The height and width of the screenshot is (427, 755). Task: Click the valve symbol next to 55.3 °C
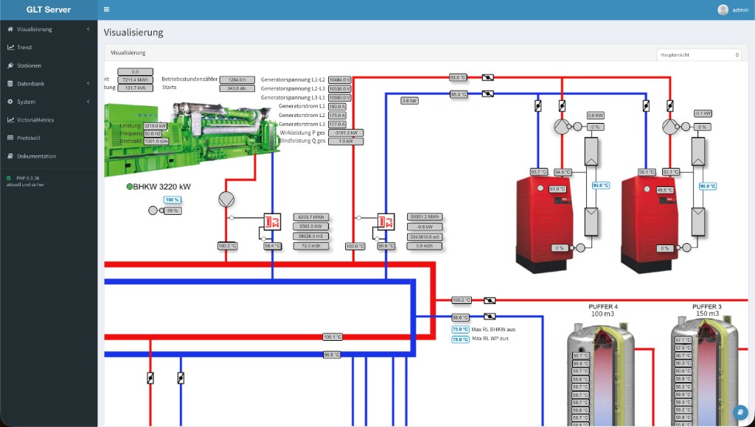[x=488, y=93]
